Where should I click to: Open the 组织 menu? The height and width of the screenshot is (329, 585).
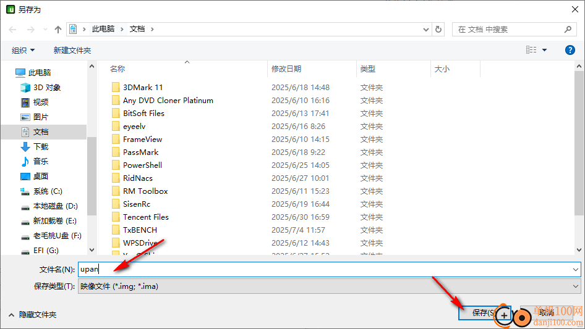click(23, 50)
